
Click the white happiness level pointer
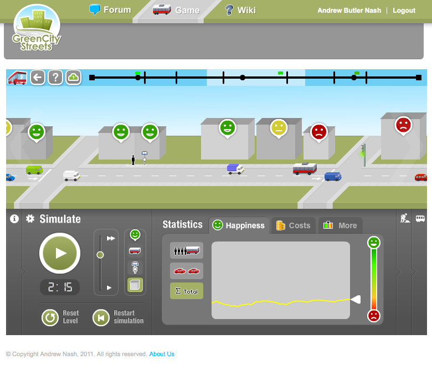[x=356, y=299]
